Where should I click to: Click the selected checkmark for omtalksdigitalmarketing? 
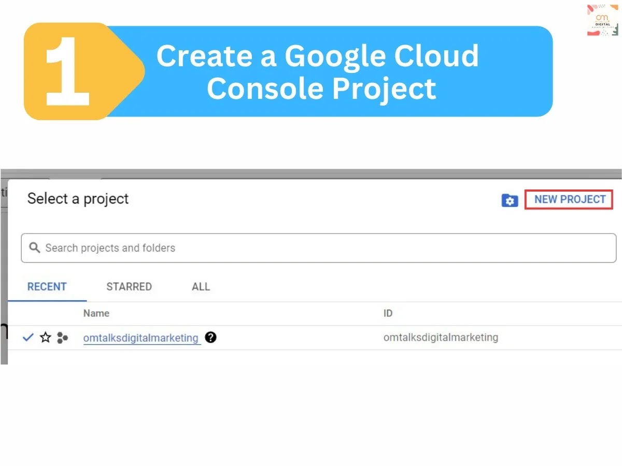28,338
